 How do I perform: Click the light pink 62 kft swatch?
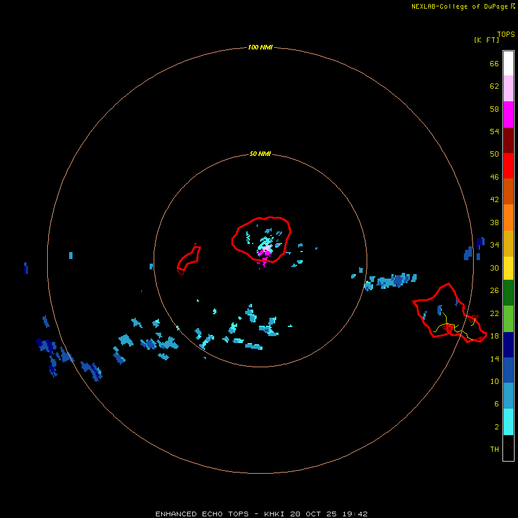click(x=508, y=88)
